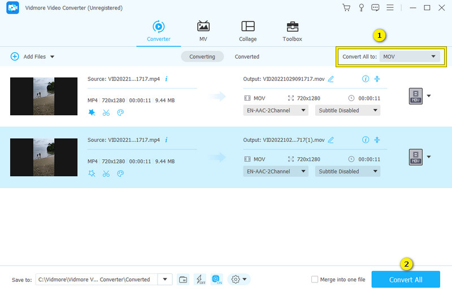Open the effects palette icon on second video
The height and width of the screenshot is (292, 452).
[120, 173]
